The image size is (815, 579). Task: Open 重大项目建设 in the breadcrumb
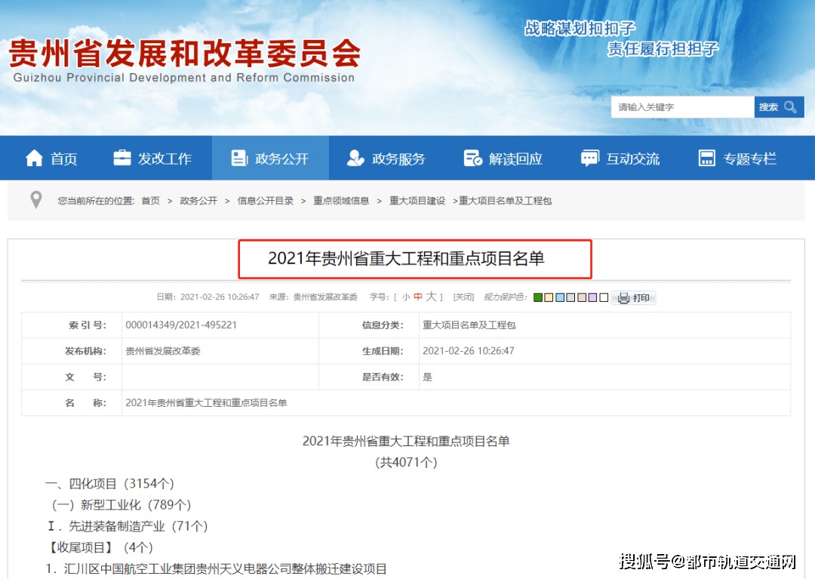pyautogui.click(x=417, y=201)
